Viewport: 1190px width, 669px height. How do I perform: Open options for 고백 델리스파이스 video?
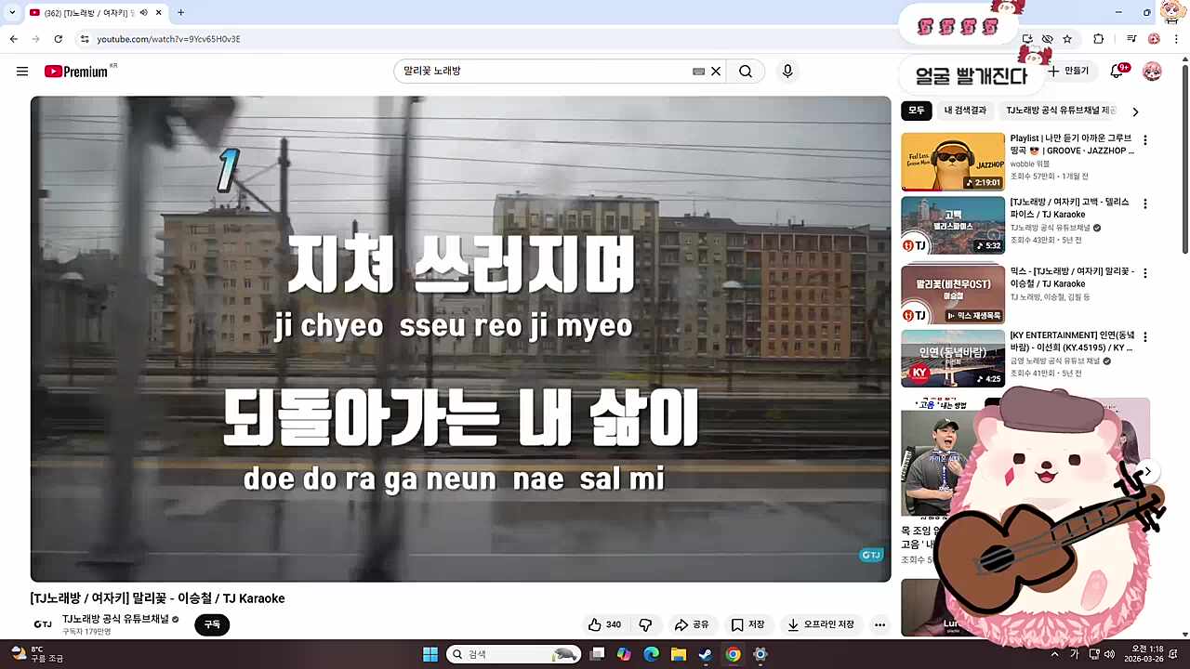(x=1145, y=203)
